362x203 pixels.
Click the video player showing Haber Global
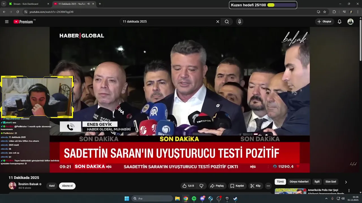click(x=180, y=100)
